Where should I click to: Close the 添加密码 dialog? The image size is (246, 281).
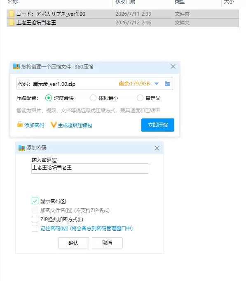click(157, 148)
